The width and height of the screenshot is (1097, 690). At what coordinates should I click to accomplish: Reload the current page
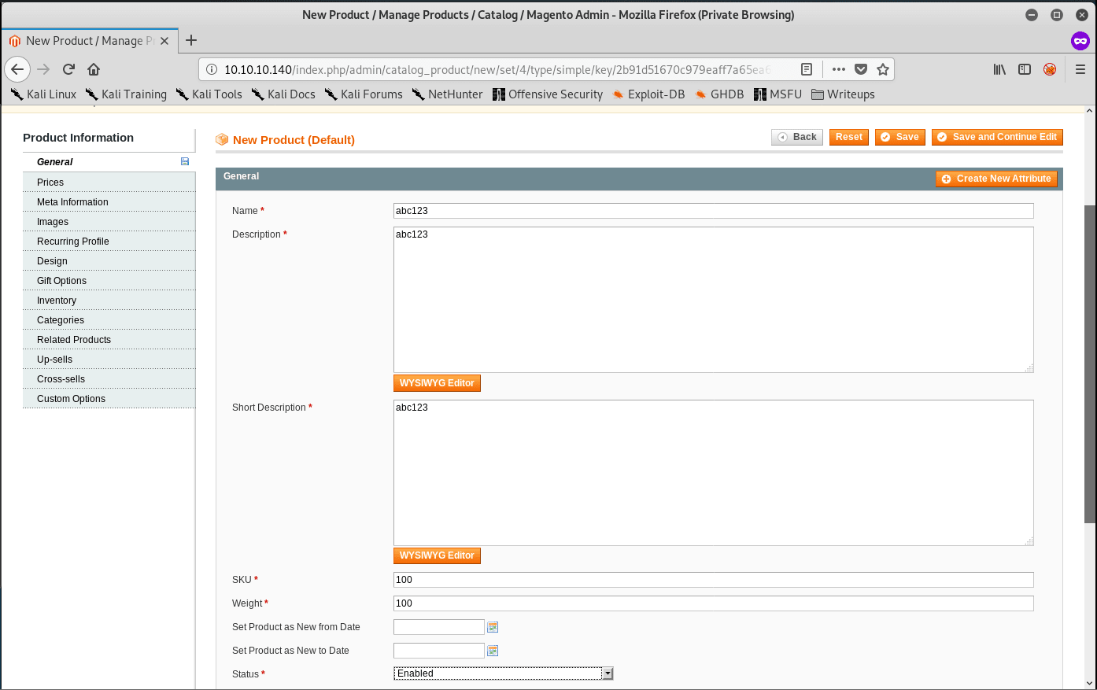coord(68,69)
